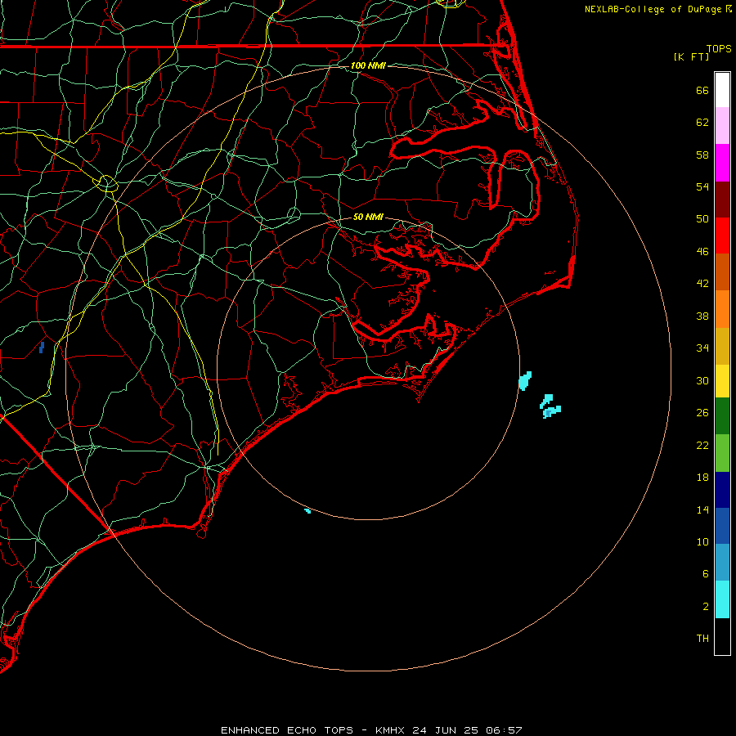Click the magenta legend swatch
Screen dimensions: 736x736
(722, 163)
